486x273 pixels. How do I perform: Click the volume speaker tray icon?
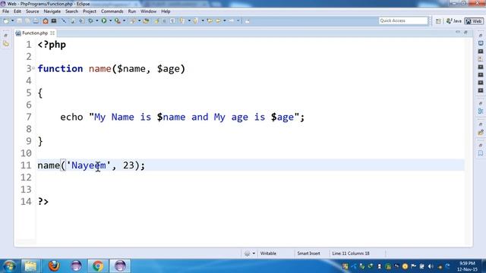431,266
